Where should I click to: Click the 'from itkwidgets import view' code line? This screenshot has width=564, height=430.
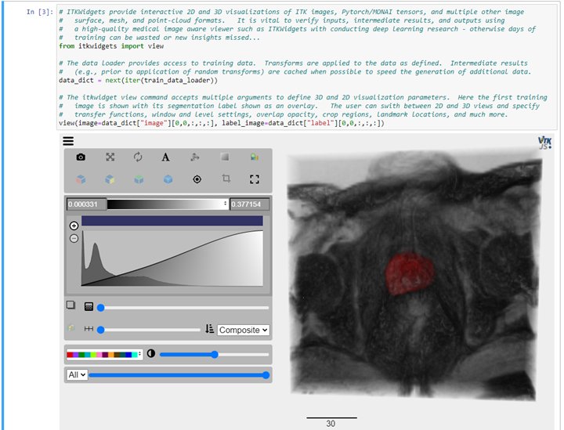(x=111, y=46)
